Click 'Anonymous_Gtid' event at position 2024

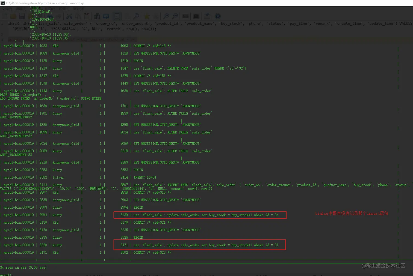pyautogui.click(x=66, y=143)
